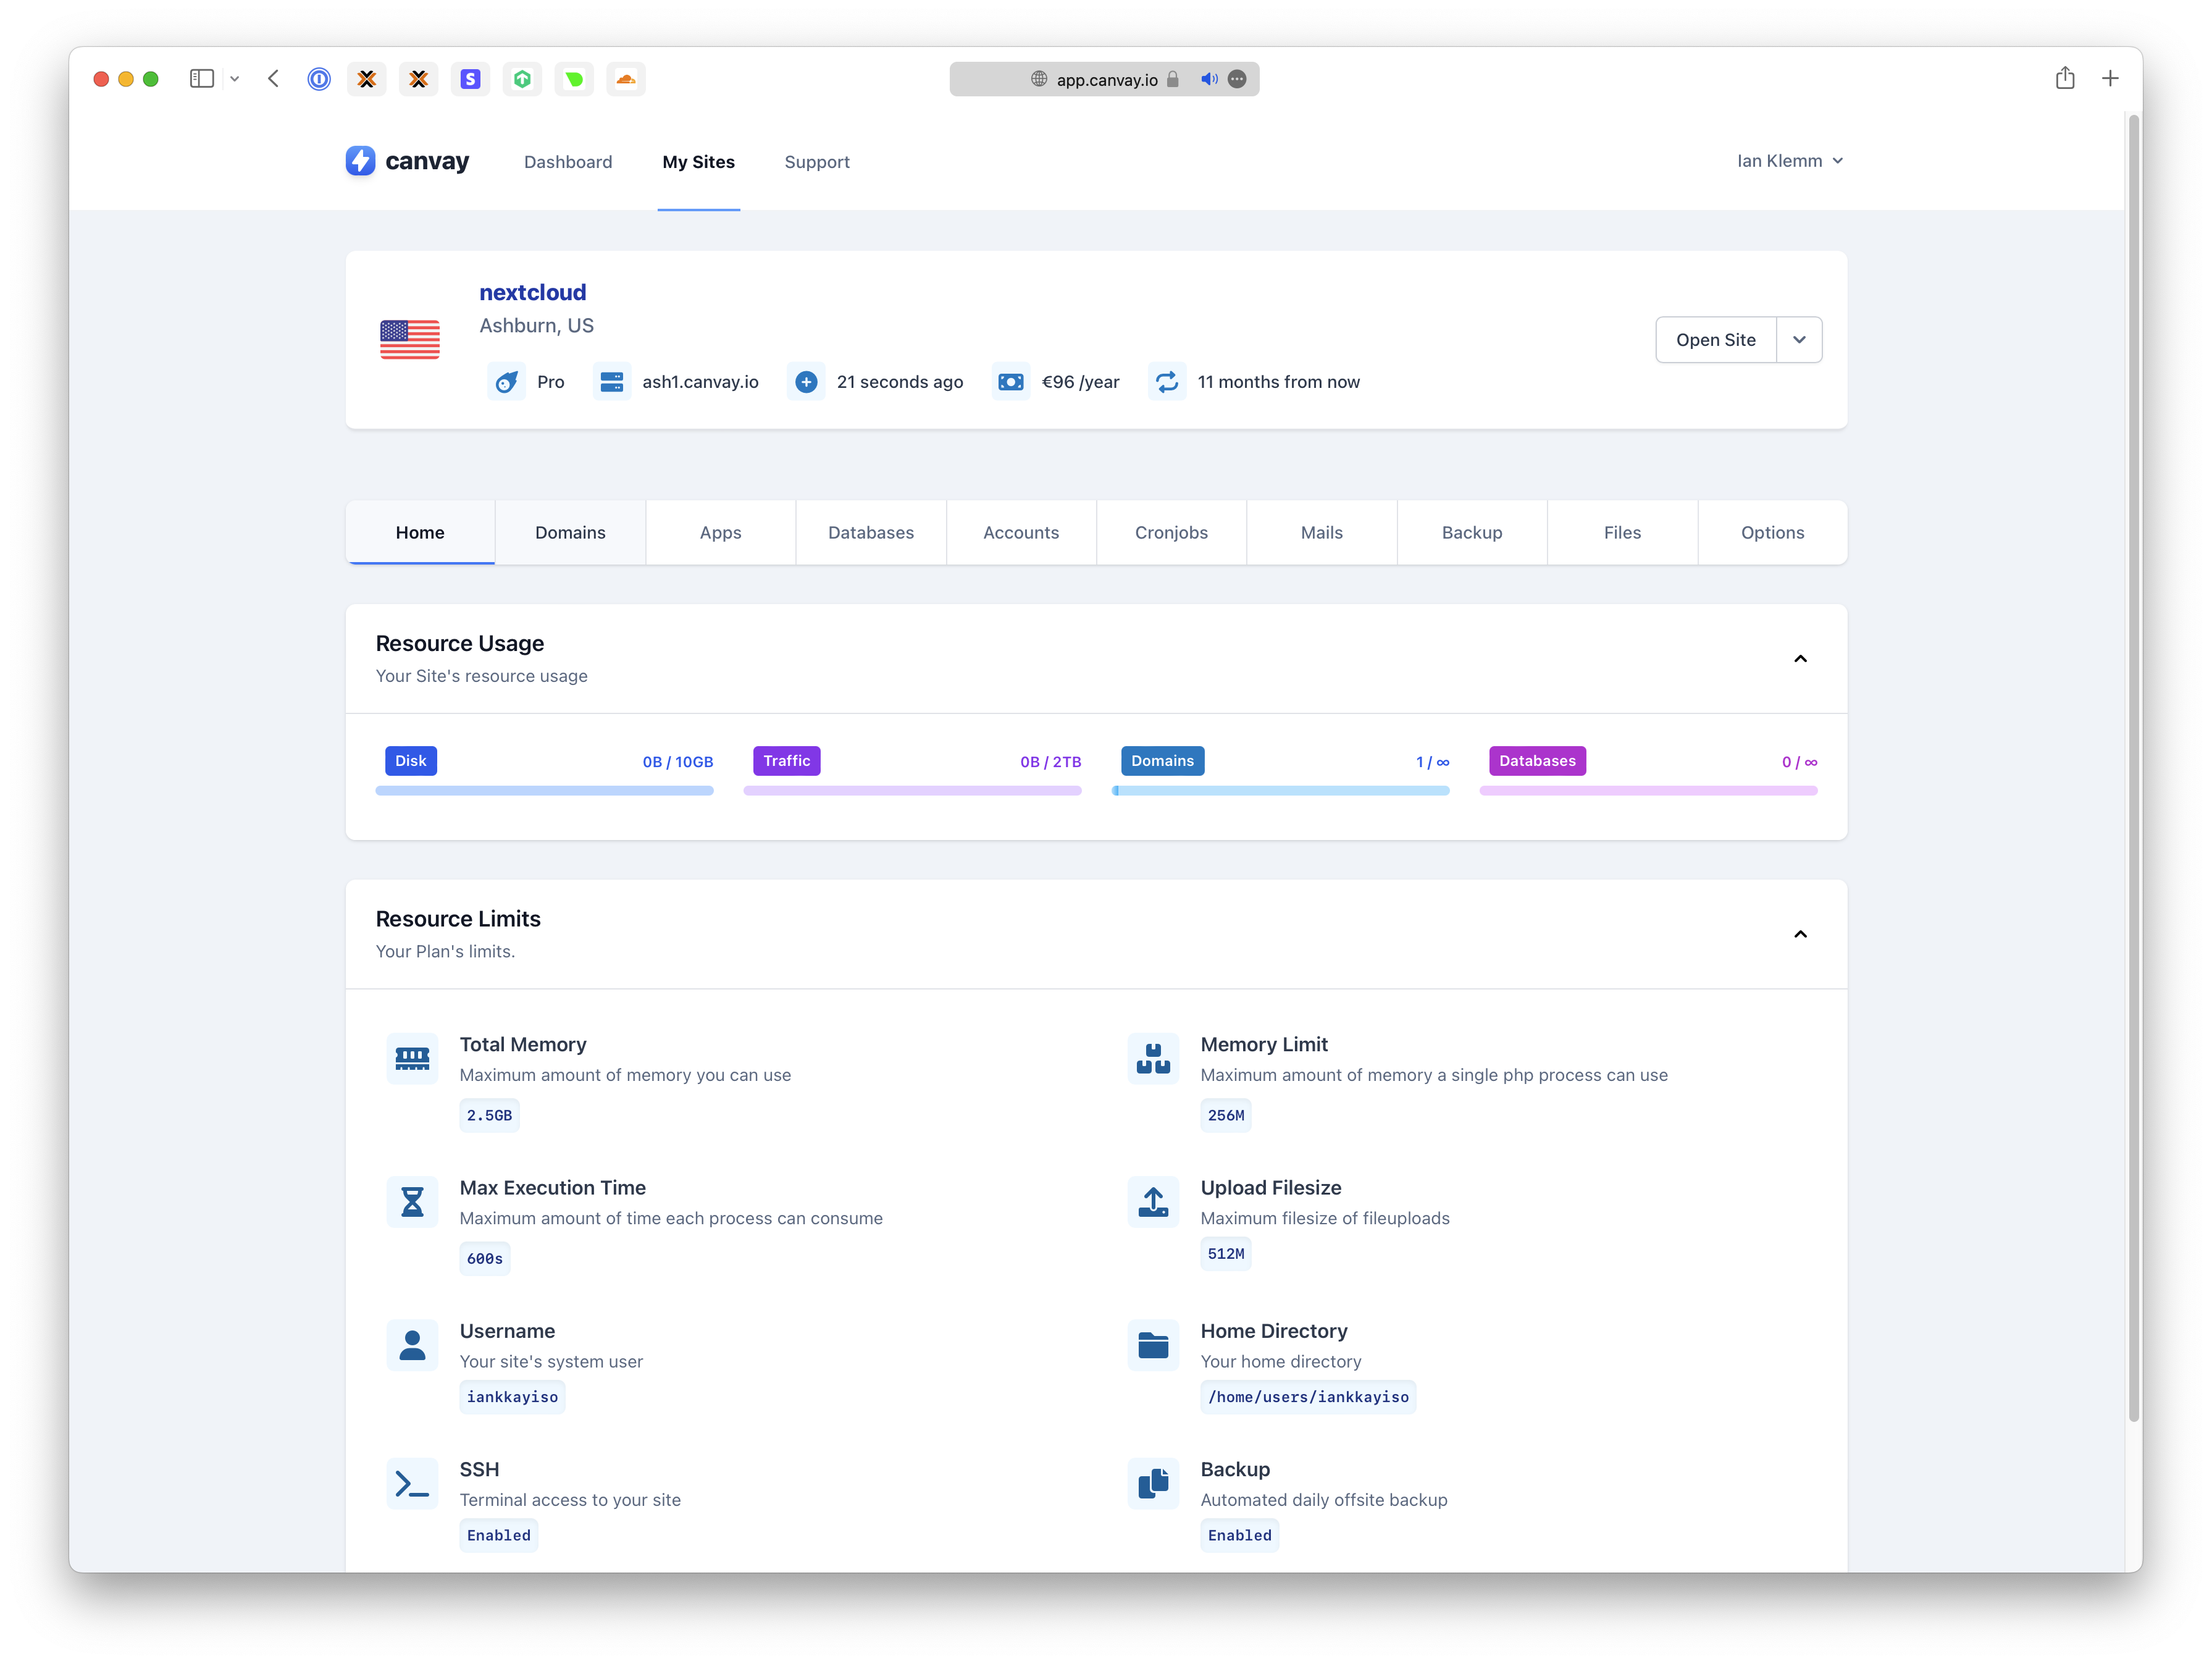Click the share icon in browser toolbar

[x=2065, y=79]
